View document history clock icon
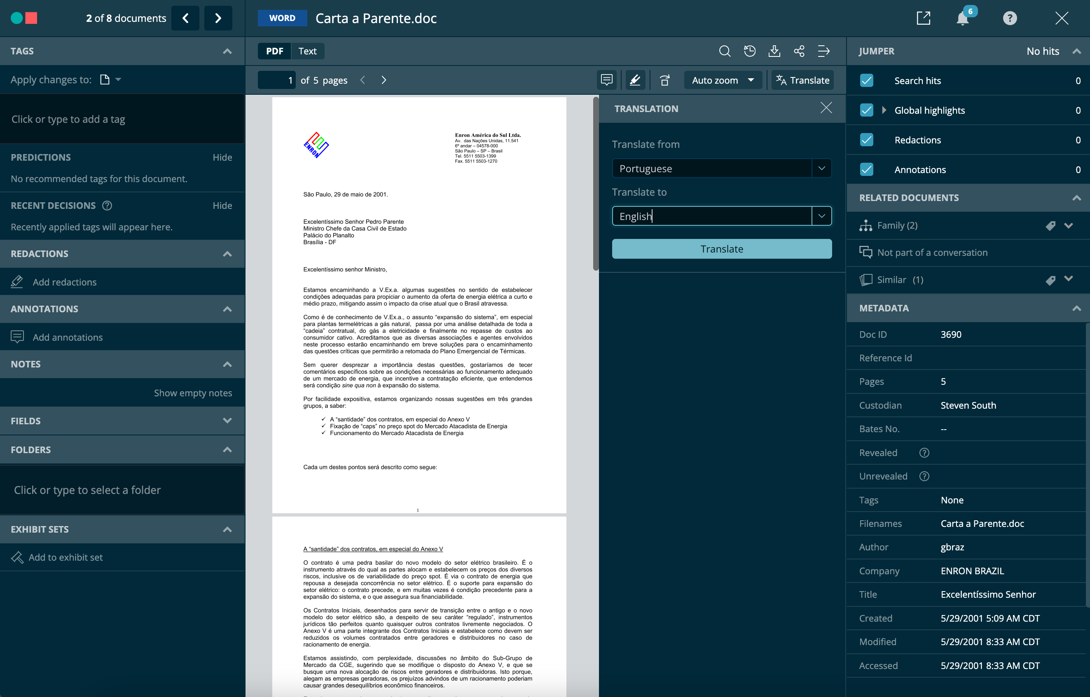This screenshot has width=1090, height=697. [x=750, y=51]
